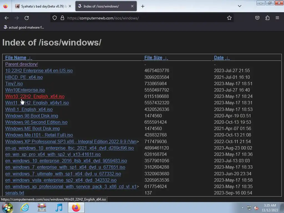
Task: Open the taskbar clock showing 3:35 AM
Action: 270,208
